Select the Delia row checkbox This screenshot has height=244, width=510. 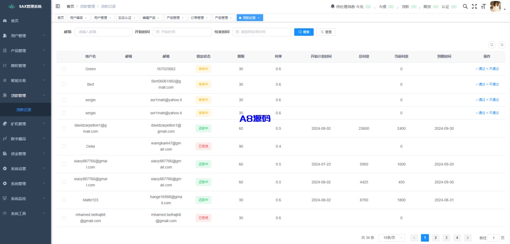[x=64, y=146]
